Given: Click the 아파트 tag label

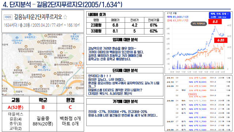Looking at the screenshot, I should tap(8, 17).
